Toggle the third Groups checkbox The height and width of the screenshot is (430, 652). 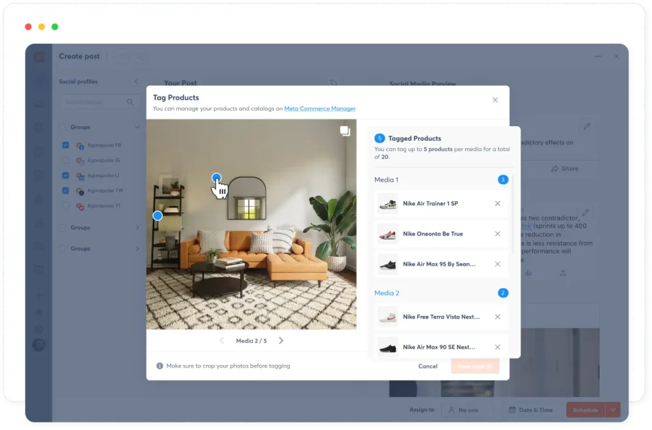click(62, 248)
